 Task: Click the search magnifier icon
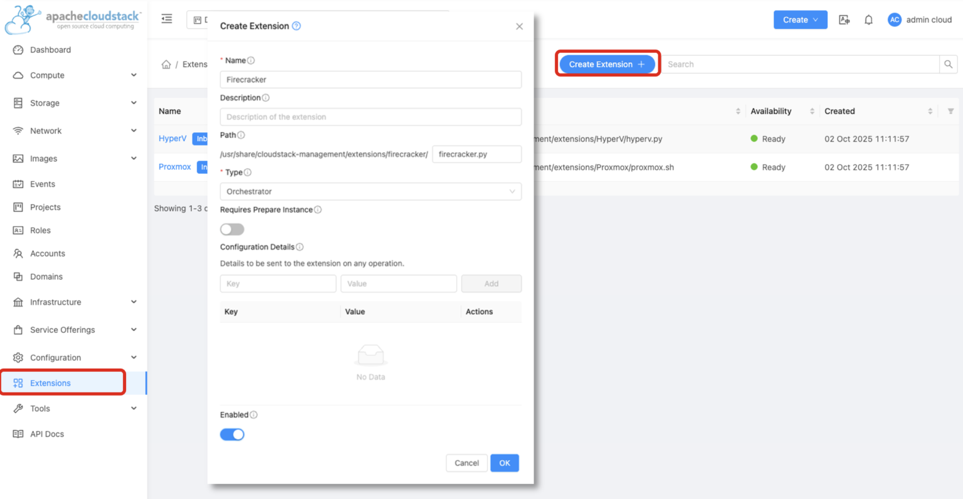coord(948,64)
